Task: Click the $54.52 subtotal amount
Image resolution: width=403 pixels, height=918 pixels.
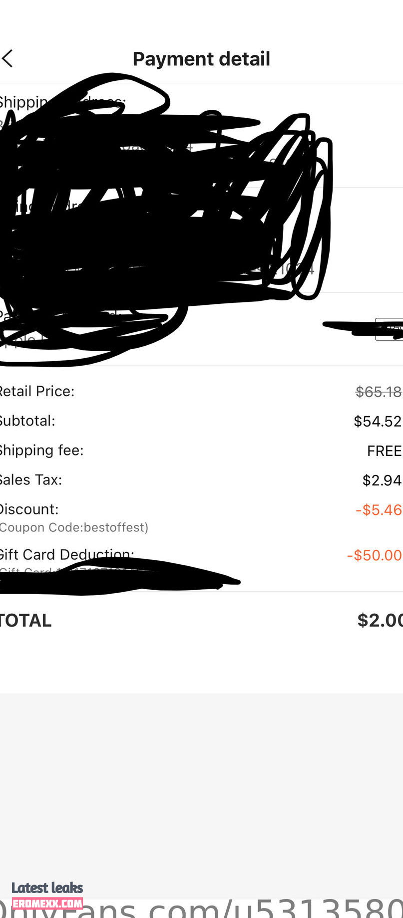Action: 378,422
